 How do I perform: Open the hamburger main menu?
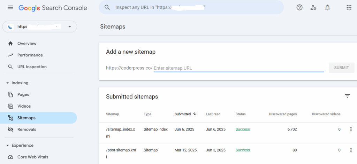point(10,8)
